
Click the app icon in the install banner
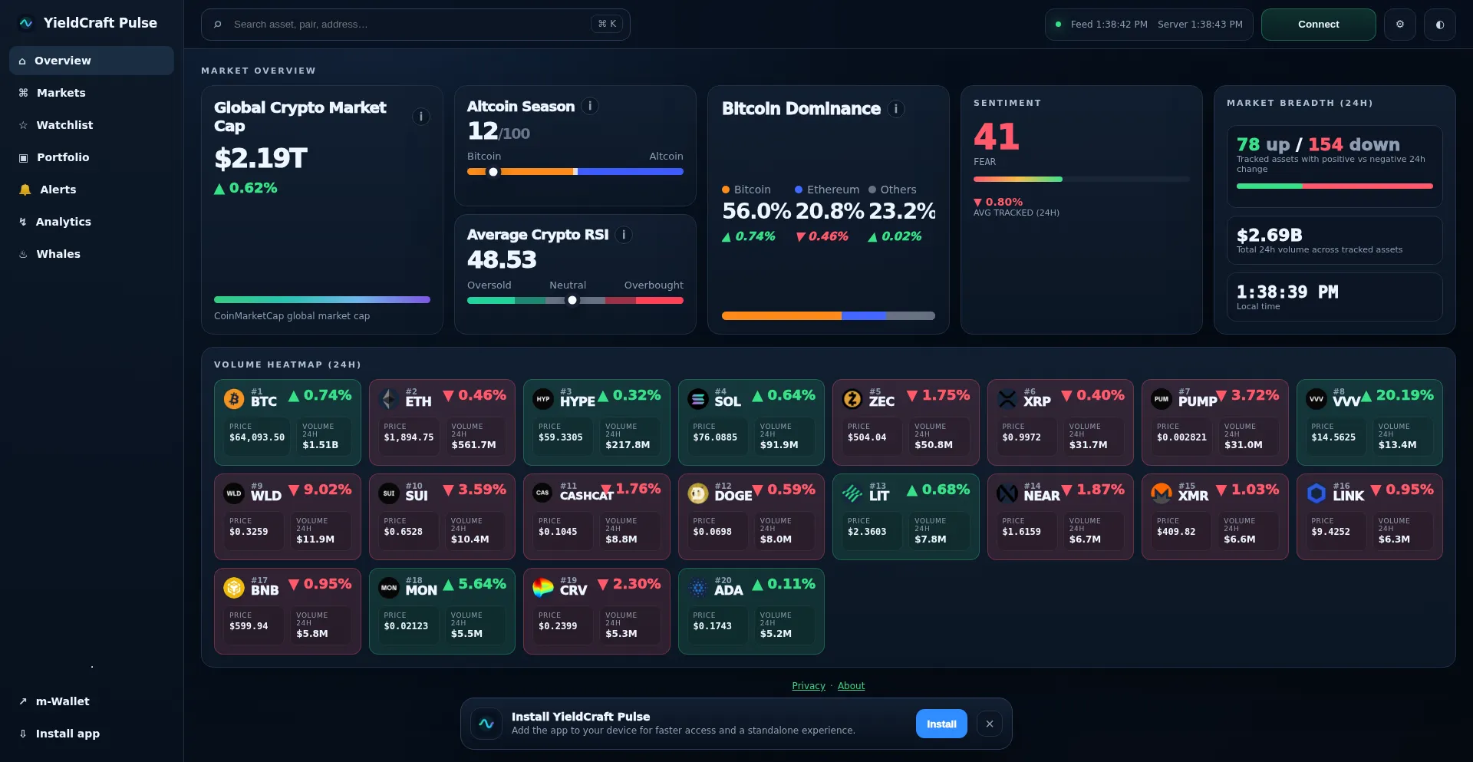coord(486,723)
